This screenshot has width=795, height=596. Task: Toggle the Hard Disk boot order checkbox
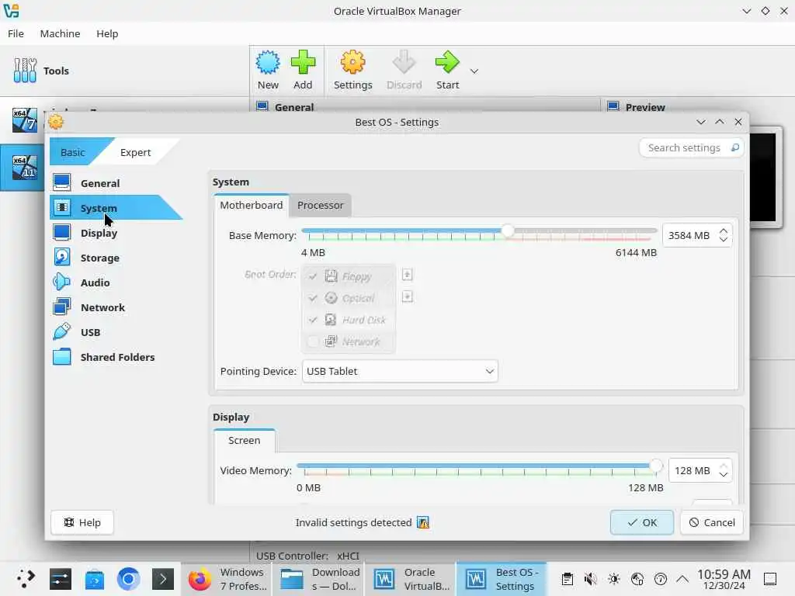[x=313, y=320]
